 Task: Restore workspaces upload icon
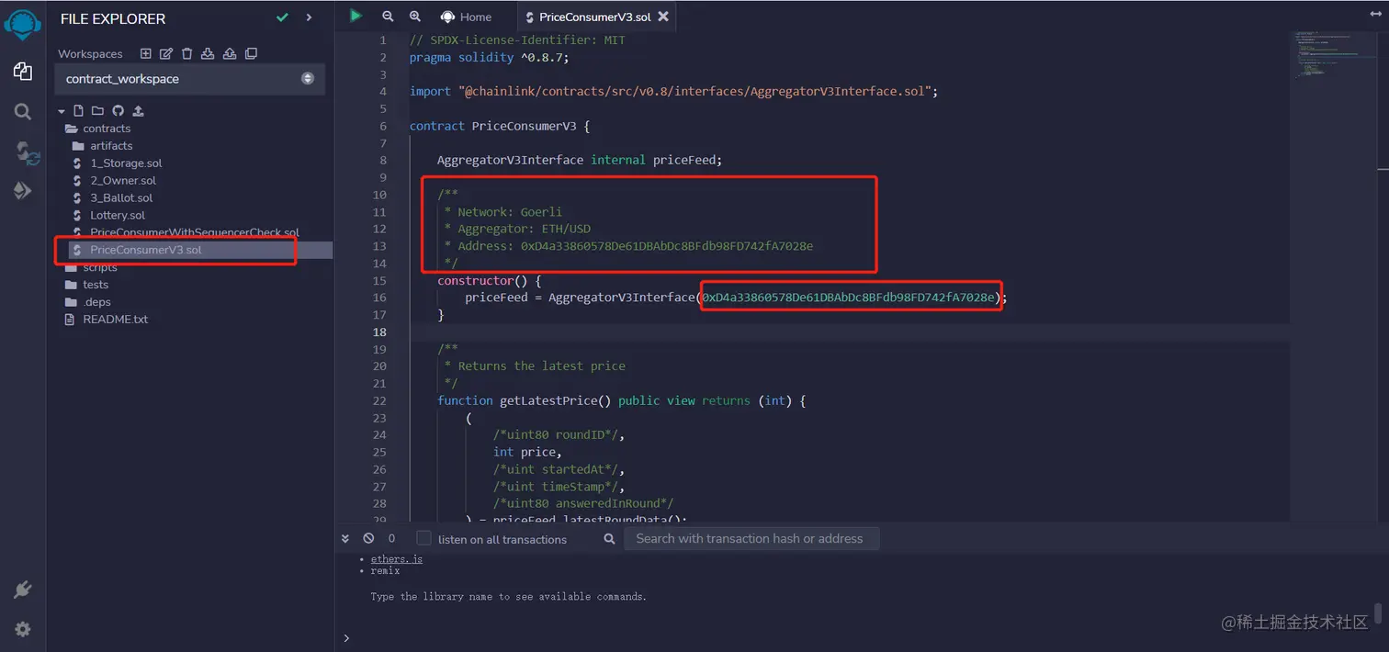point(229,54)
